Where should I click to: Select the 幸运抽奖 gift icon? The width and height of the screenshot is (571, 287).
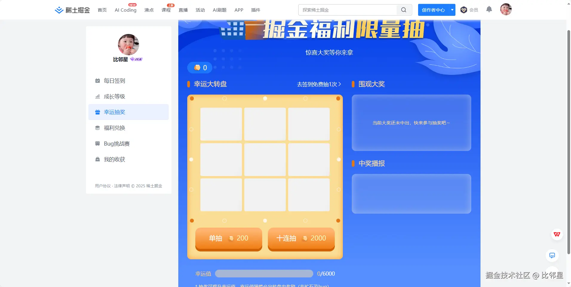tap(97, 112)
